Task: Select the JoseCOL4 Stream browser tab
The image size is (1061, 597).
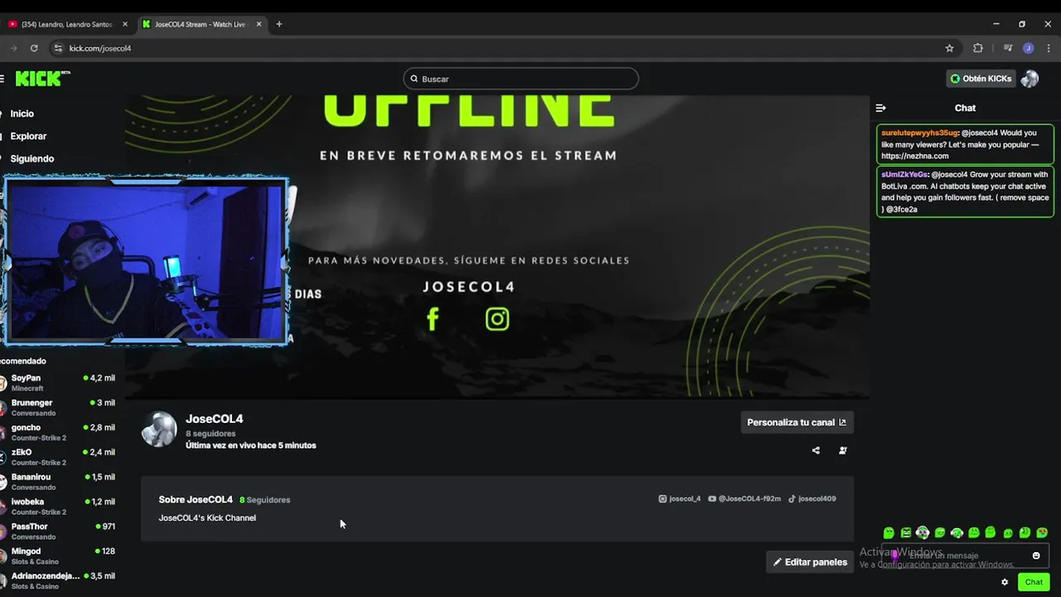Action: point(201,24)
